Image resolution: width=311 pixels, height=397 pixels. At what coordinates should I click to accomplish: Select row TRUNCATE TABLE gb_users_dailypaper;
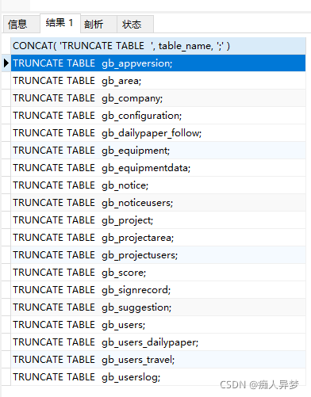[x=158, y=342]
